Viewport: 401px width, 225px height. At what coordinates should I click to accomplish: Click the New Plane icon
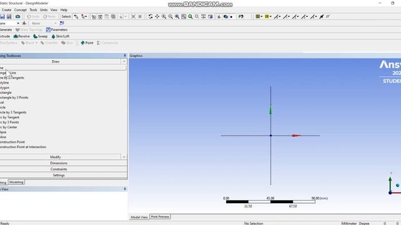point(24,23)
